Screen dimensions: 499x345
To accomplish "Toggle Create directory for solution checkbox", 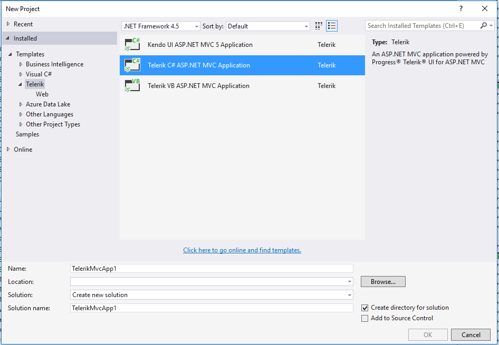I will 364,308.
